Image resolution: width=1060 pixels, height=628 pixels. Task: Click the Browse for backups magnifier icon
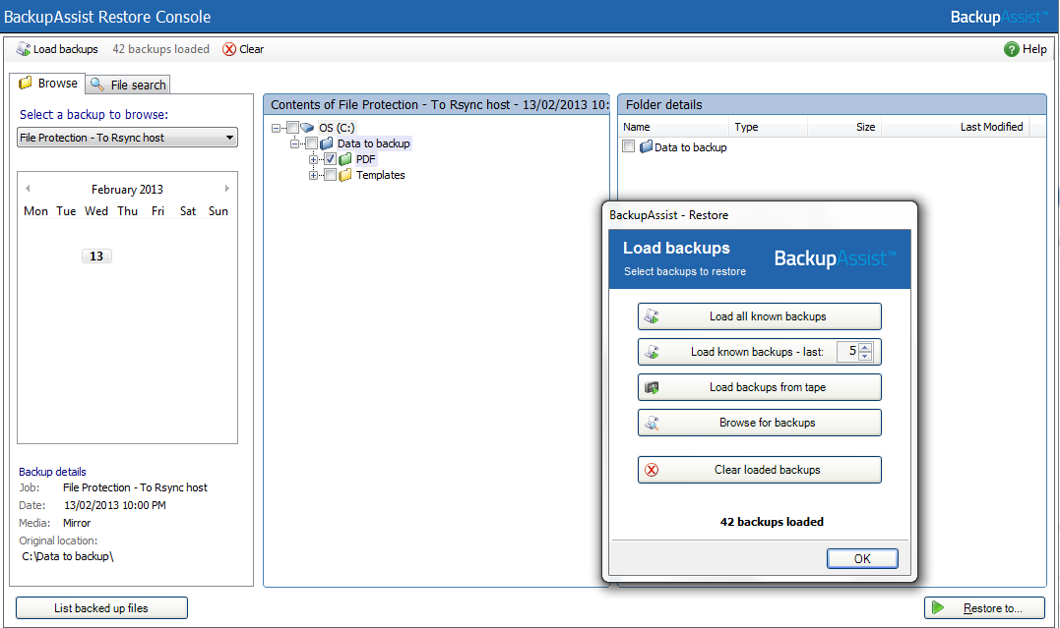(x=652, y=423)
